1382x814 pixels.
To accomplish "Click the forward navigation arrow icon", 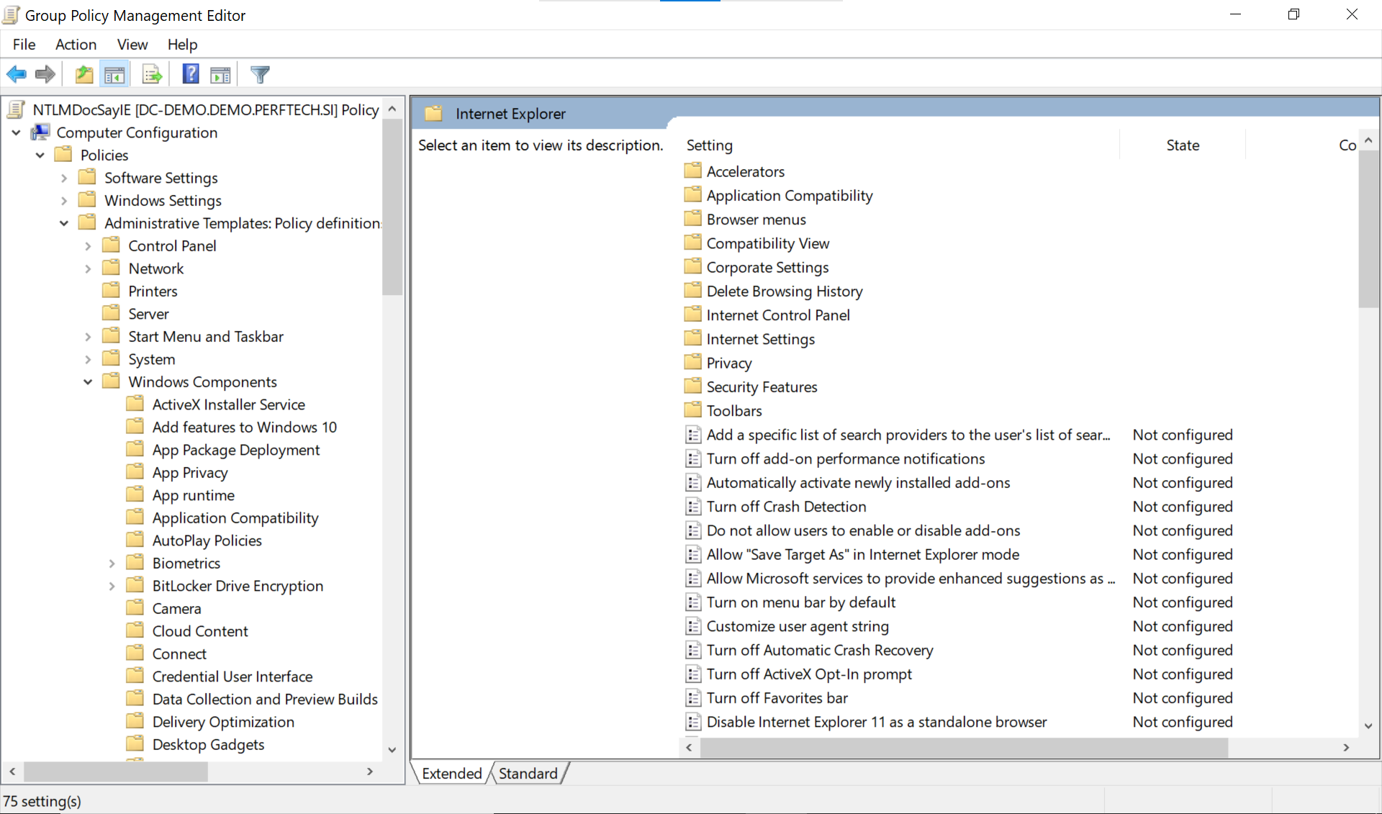I will 45,75.
